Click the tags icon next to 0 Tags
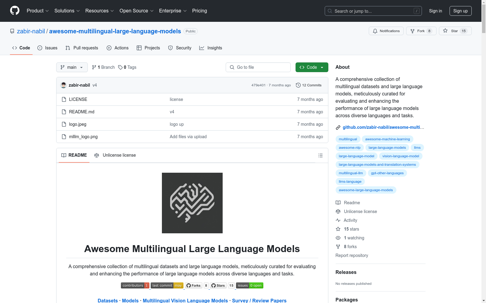486x303 pixels. (x=120, y=67)
